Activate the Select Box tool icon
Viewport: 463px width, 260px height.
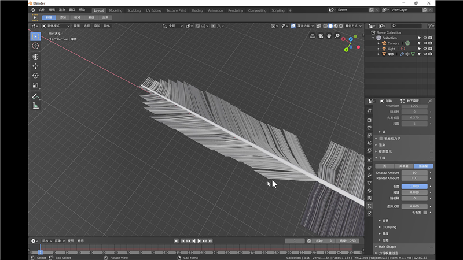click(x=35, y=36)
